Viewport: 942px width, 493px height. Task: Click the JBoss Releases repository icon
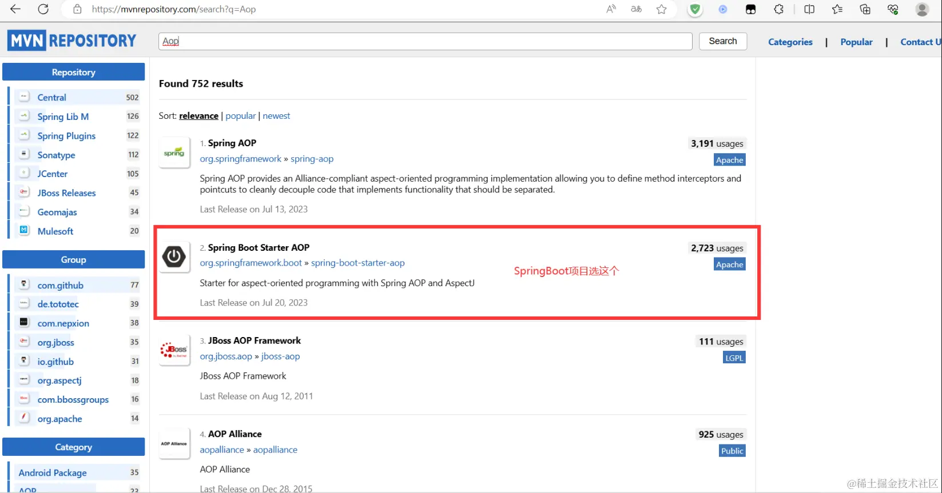(x=24, y=192)
